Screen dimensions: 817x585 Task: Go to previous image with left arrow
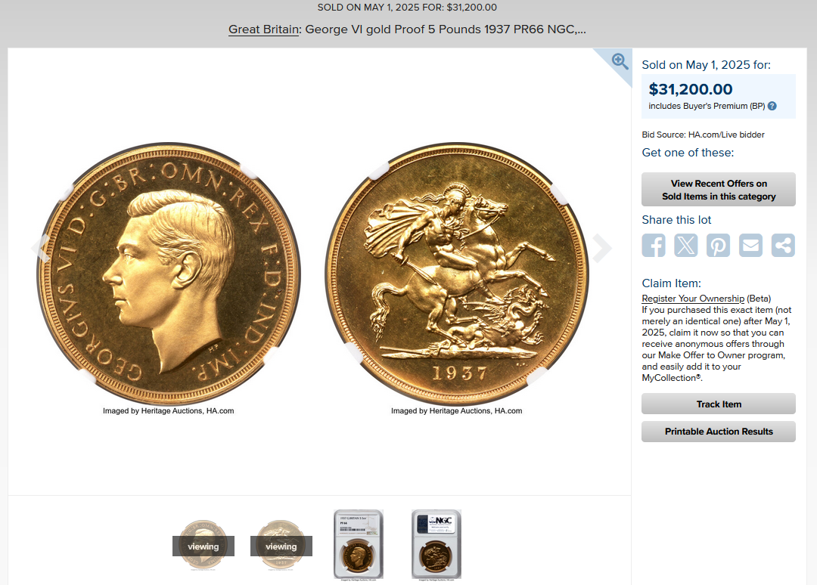40,248
